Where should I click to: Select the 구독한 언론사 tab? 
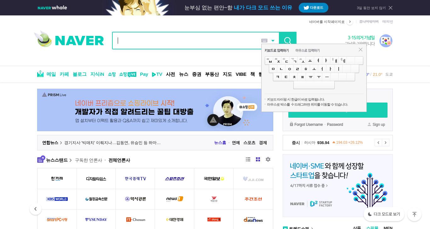pos(88,160)
